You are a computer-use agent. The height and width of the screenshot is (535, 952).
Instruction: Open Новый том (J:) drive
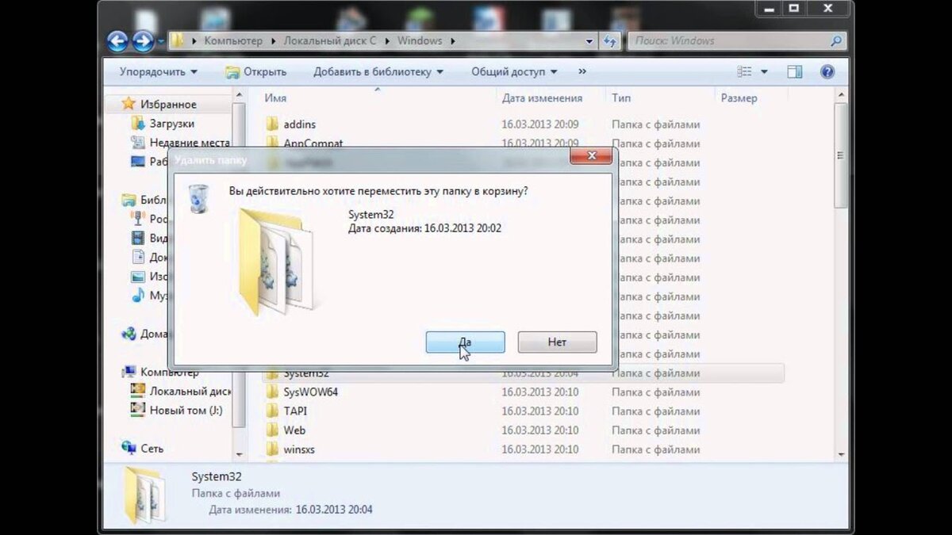[x=186, y=410]
